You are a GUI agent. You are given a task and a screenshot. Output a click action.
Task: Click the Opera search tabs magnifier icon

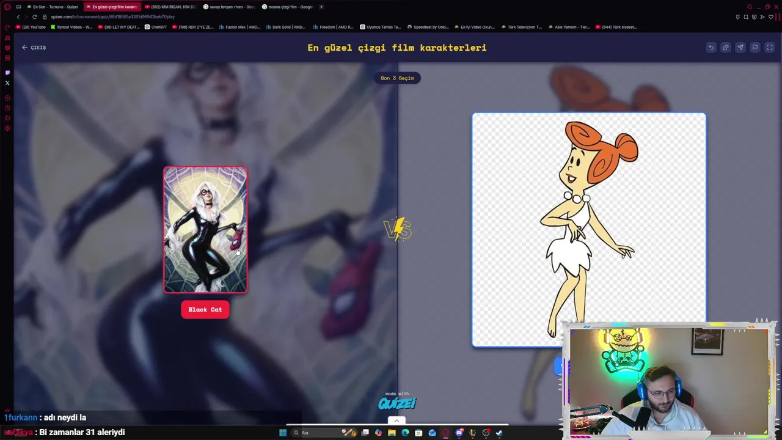tap(750, 7)
